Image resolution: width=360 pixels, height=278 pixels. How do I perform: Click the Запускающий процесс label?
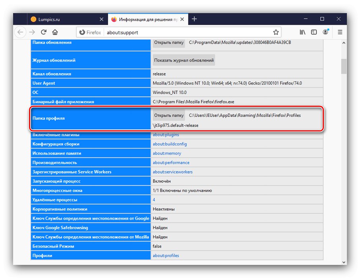click(56, 181)
